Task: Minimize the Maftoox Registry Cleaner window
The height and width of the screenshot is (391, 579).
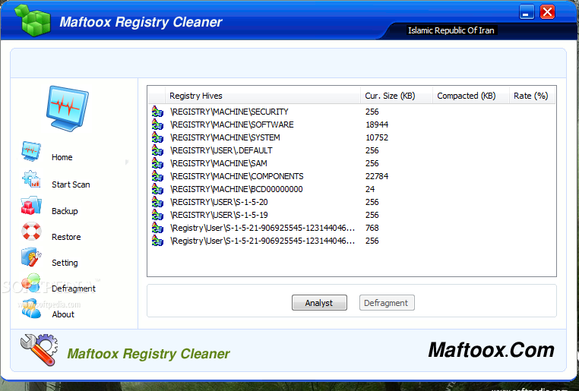Action: pyautogui.click(x=527, y=12)
